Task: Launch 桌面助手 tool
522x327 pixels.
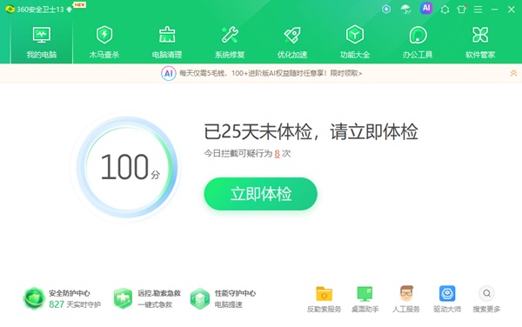Action: click(365, 299)
